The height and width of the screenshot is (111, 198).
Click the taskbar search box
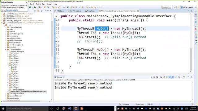[27, 109]
